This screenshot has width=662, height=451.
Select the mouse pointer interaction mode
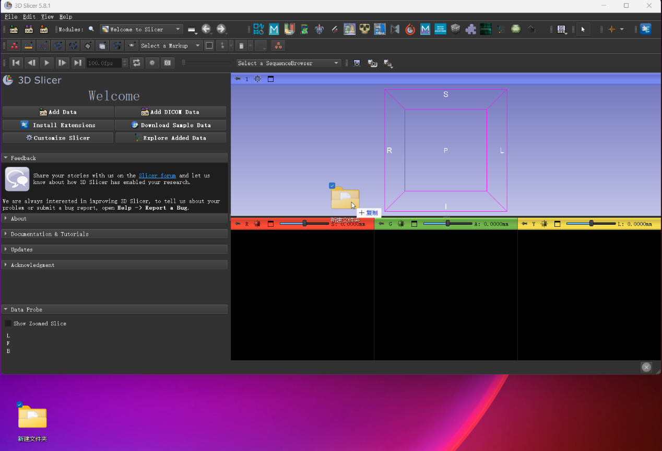pyautogui.click(x=583, y=29)
